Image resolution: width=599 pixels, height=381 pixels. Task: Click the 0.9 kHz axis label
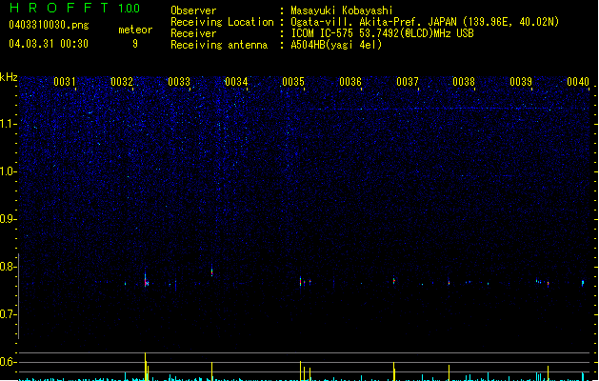point(8,219)
